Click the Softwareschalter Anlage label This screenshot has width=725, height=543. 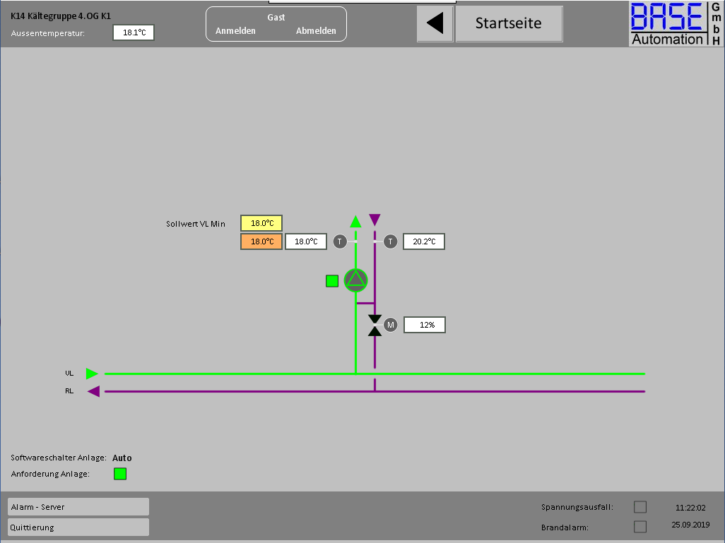coord(59,458)
